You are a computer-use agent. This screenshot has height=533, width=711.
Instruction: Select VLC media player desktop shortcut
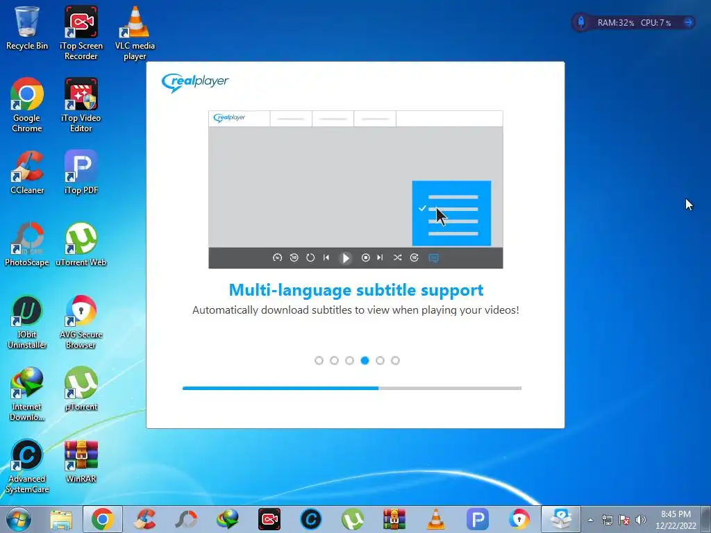pos(135,32)
